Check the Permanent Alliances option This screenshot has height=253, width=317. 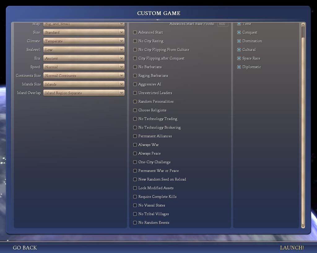[x=135, y=136]
